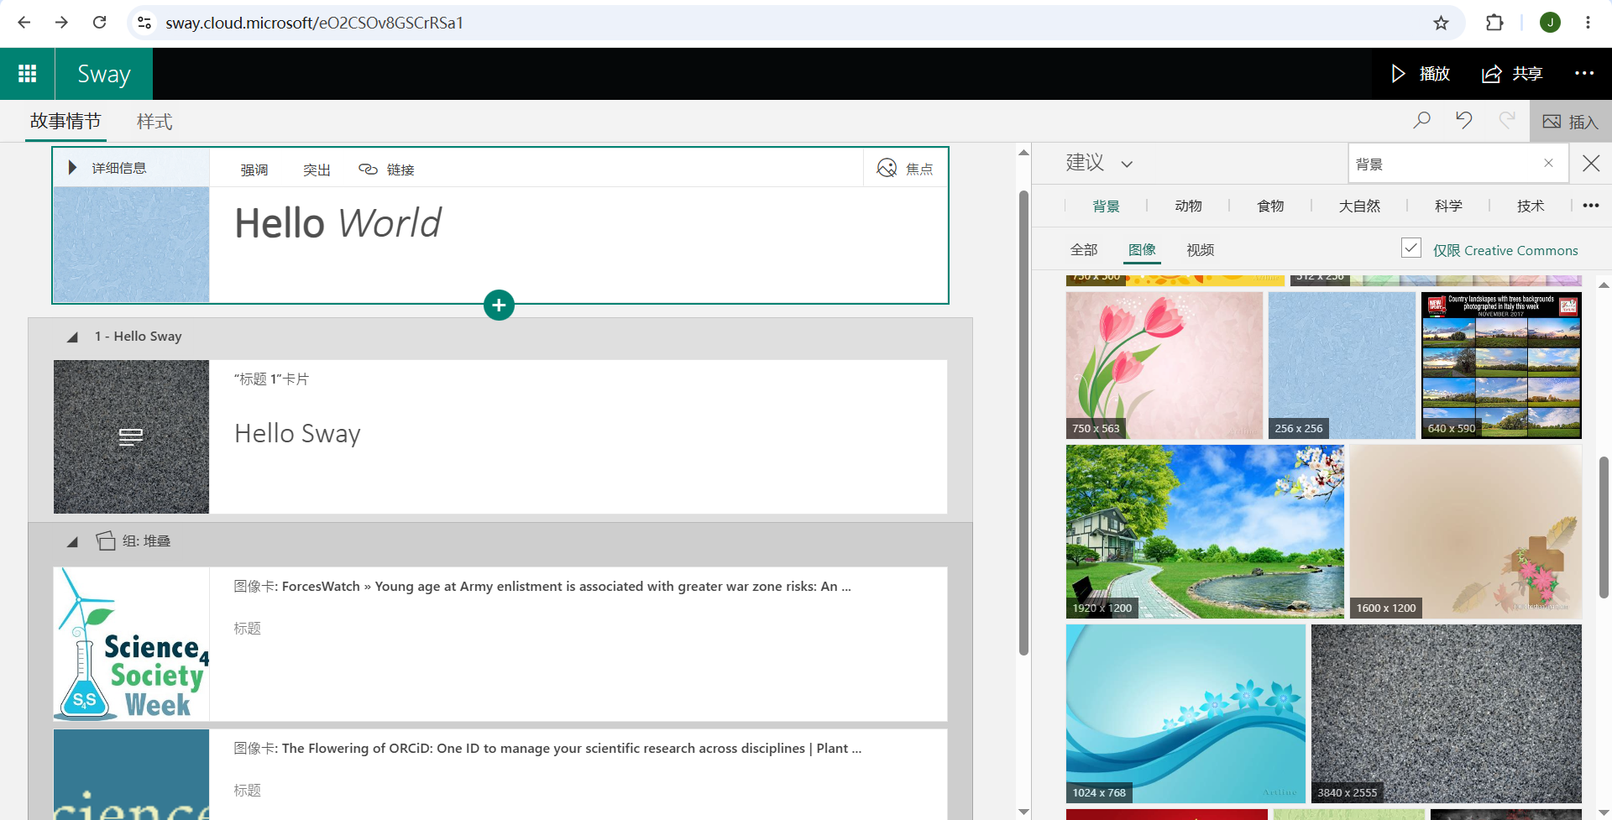Open 焦点 focus points for title card
This screenshot has width=1612, height=820.
coord(905,169)
